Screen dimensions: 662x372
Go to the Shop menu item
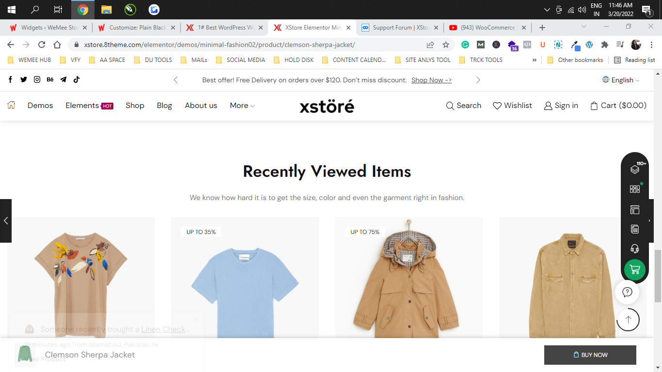click(135, 105)
